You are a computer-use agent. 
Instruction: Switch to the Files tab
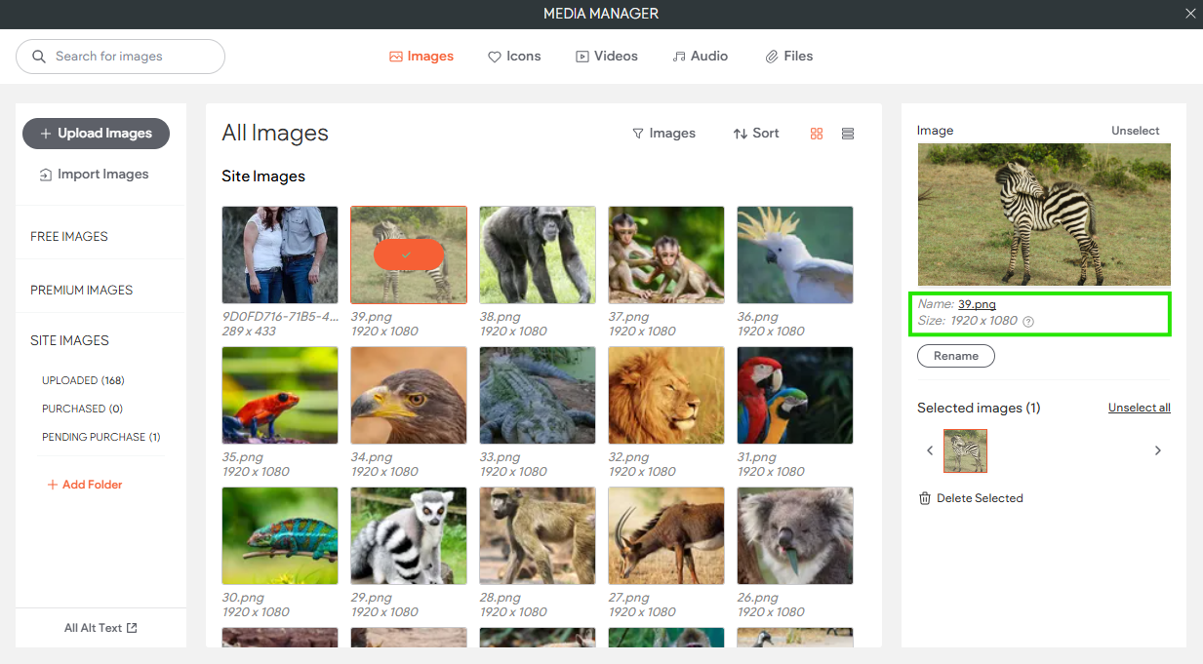789,57
